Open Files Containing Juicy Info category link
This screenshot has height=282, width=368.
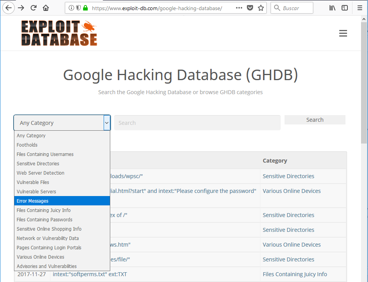(x=295, y=274)
